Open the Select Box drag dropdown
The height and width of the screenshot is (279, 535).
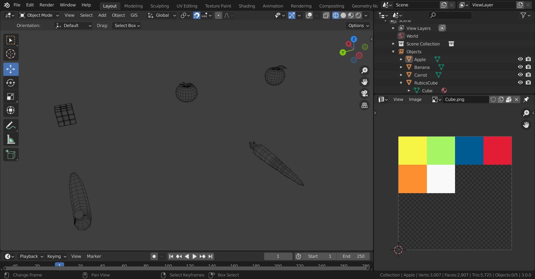point(127,26)
